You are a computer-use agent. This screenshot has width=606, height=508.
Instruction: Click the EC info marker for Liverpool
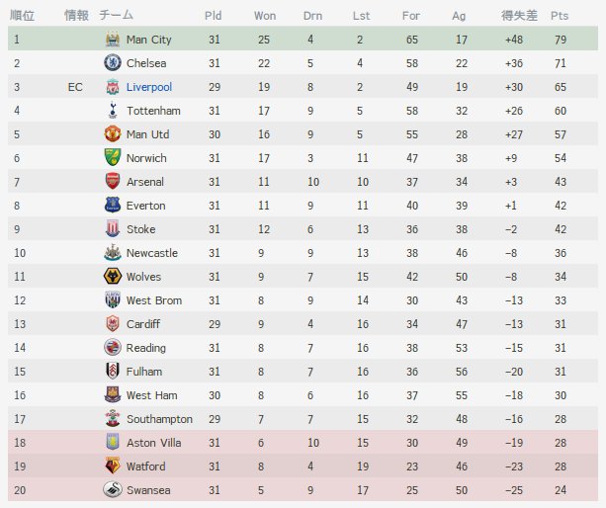(75, 87)
